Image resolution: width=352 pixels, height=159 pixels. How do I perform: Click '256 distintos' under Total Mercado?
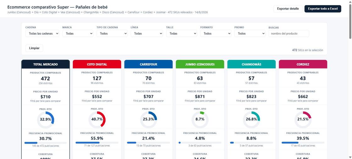click(46, 83)
